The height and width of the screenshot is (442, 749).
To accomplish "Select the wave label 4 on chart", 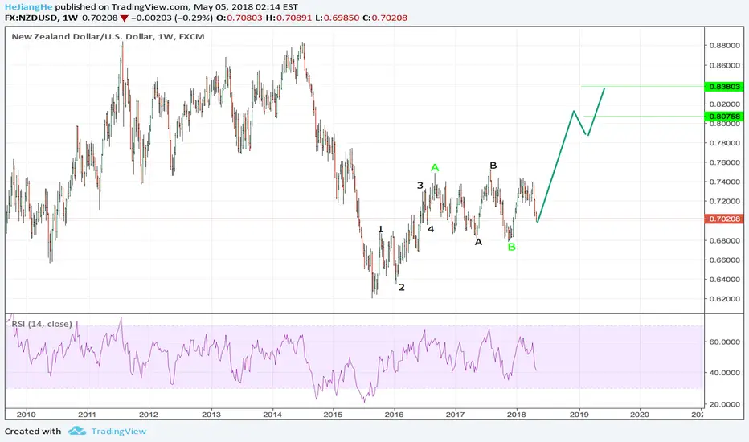I will 431,229.
